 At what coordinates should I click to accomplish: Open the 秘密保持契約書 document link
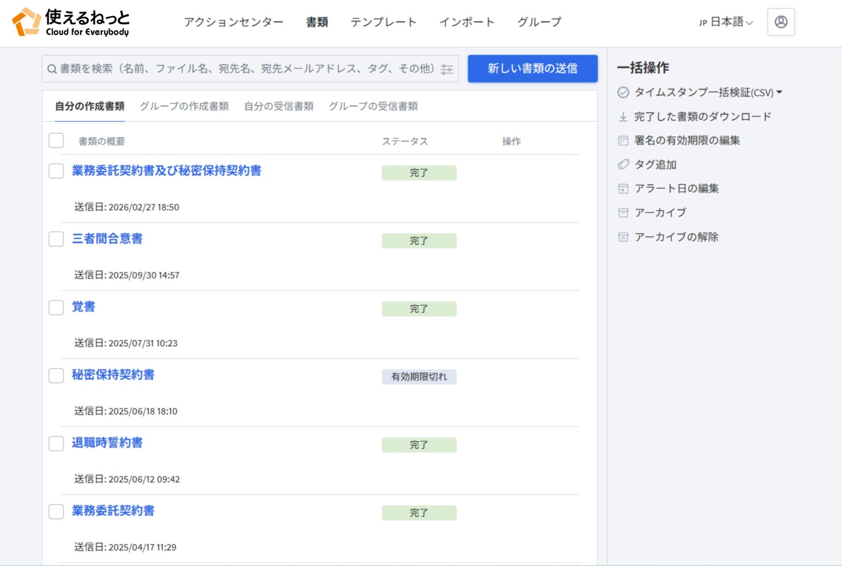(x=113, y=375)
